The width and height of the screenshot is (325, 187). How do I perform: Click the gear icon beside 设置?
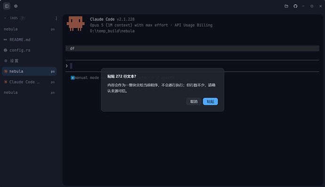click(x=6, y=60)
